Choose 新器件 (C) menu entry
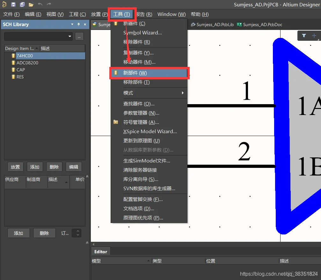The width and height of the screenshot is (321, 280). [x=149, y=24]
